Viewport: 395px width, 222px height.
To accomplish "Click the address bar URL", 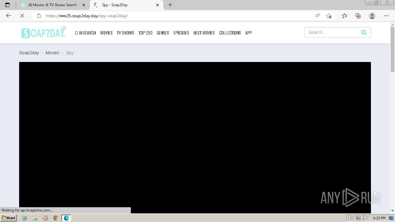I will 87,16.
